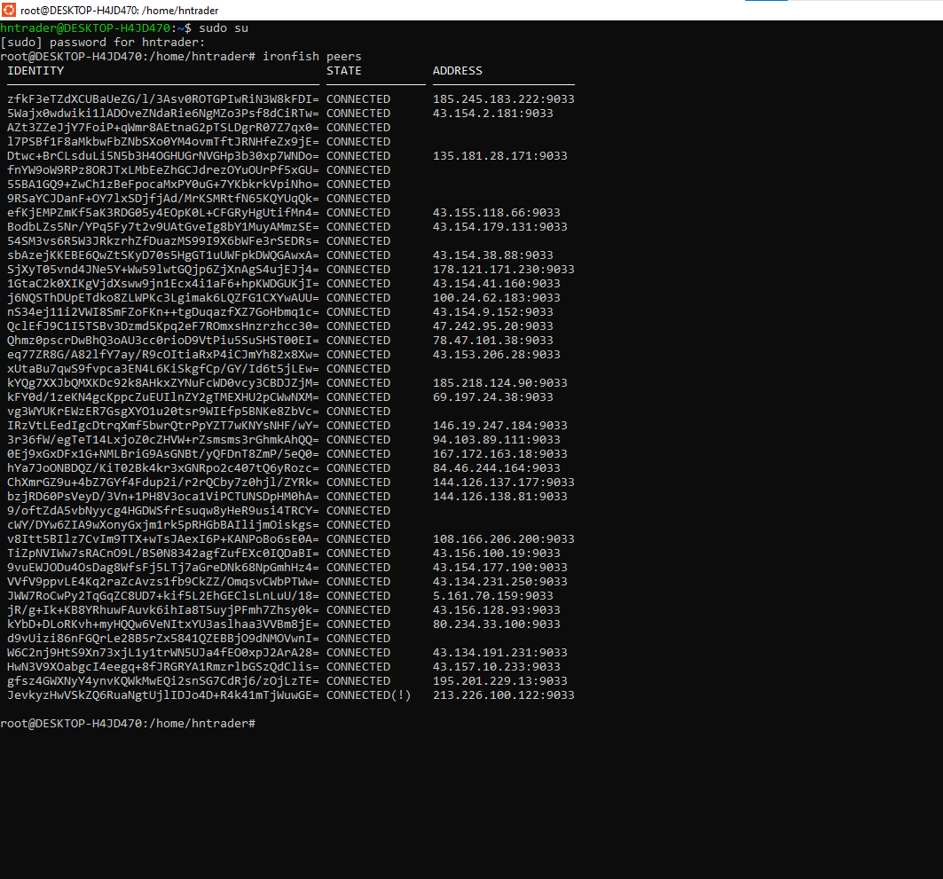Select address 167.172.163.18:9033
This screenshot has height=879, width=943.
point(500,454)
